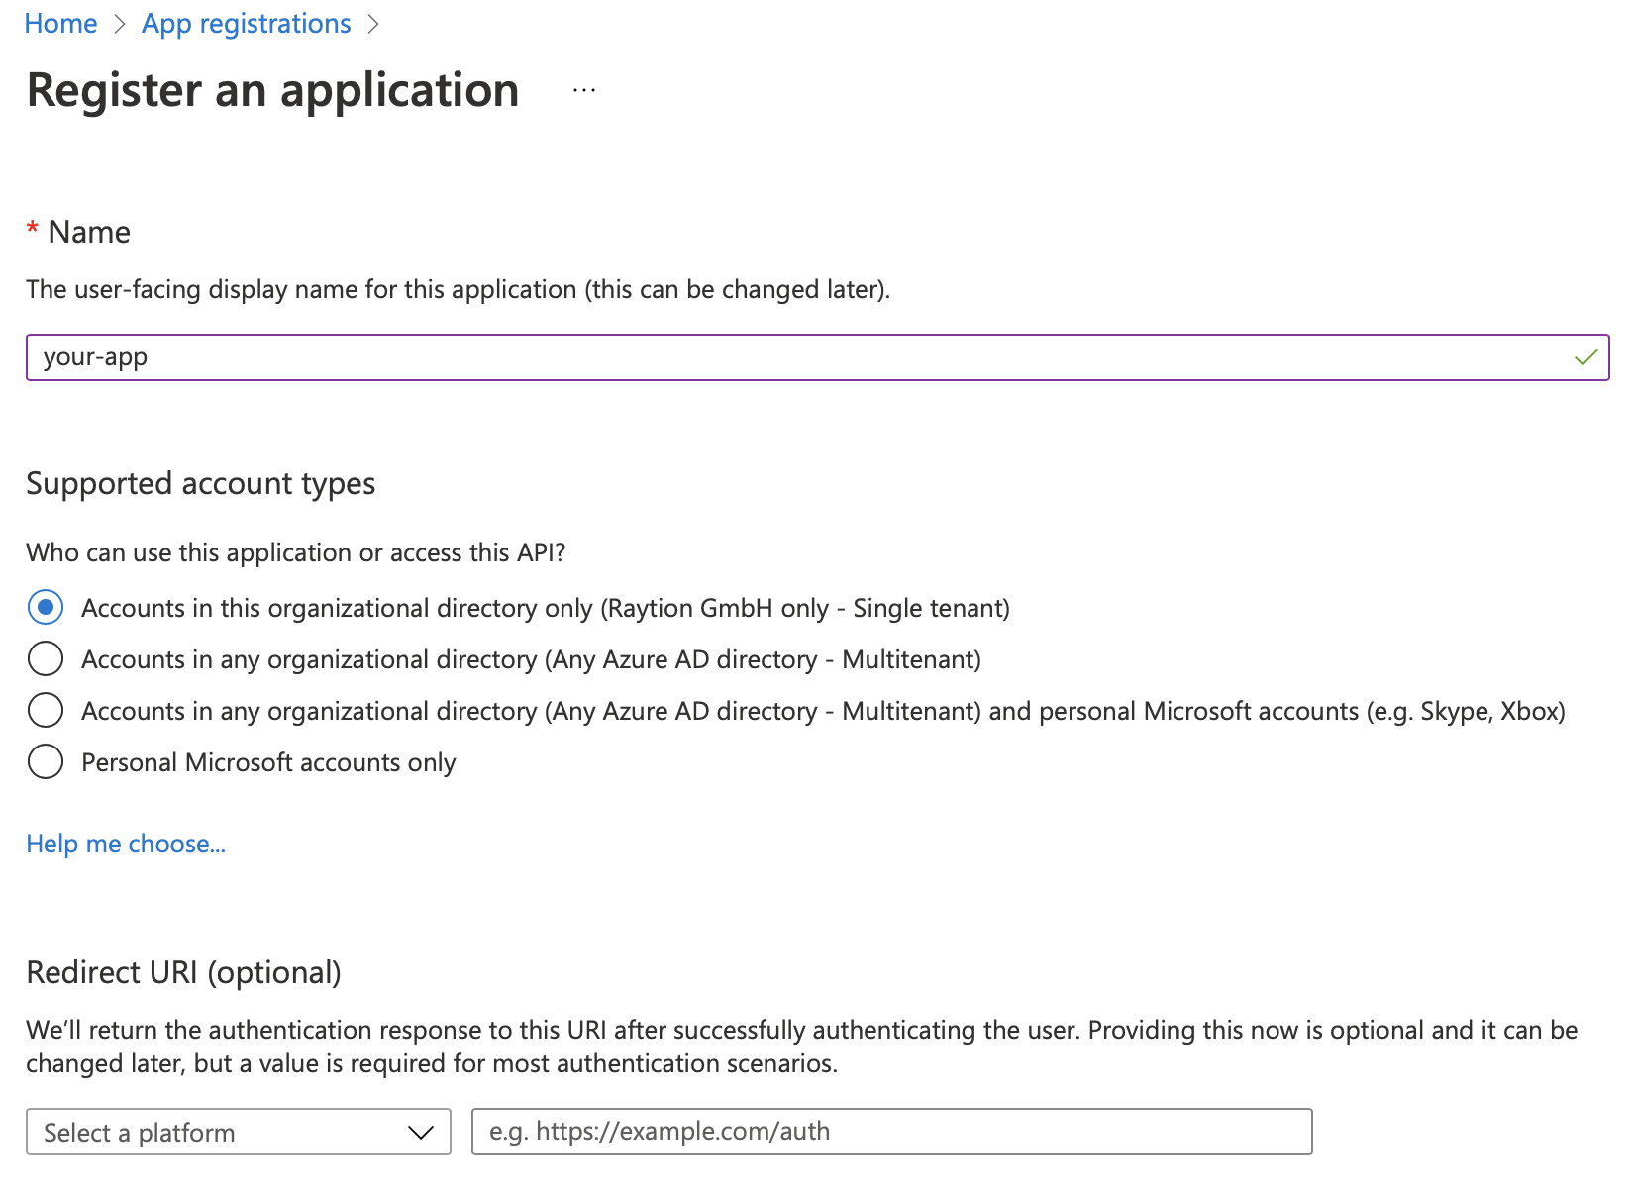This screenshot has height=1196, width=1634.
Task: Navigate to Home via the breadcrumb
Action: [x=60, y=23]
